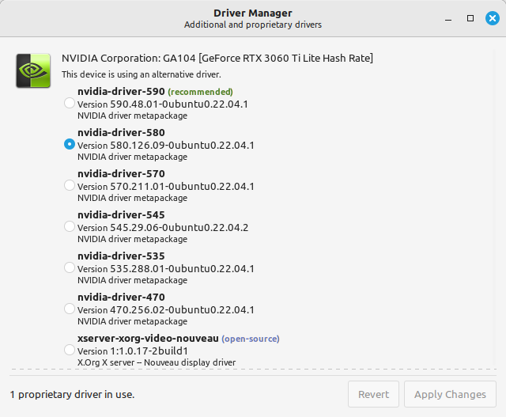Select the nvidia-driver-590 radio button
Viewport: 506px width, 417px height.
(x=70, y=103)
